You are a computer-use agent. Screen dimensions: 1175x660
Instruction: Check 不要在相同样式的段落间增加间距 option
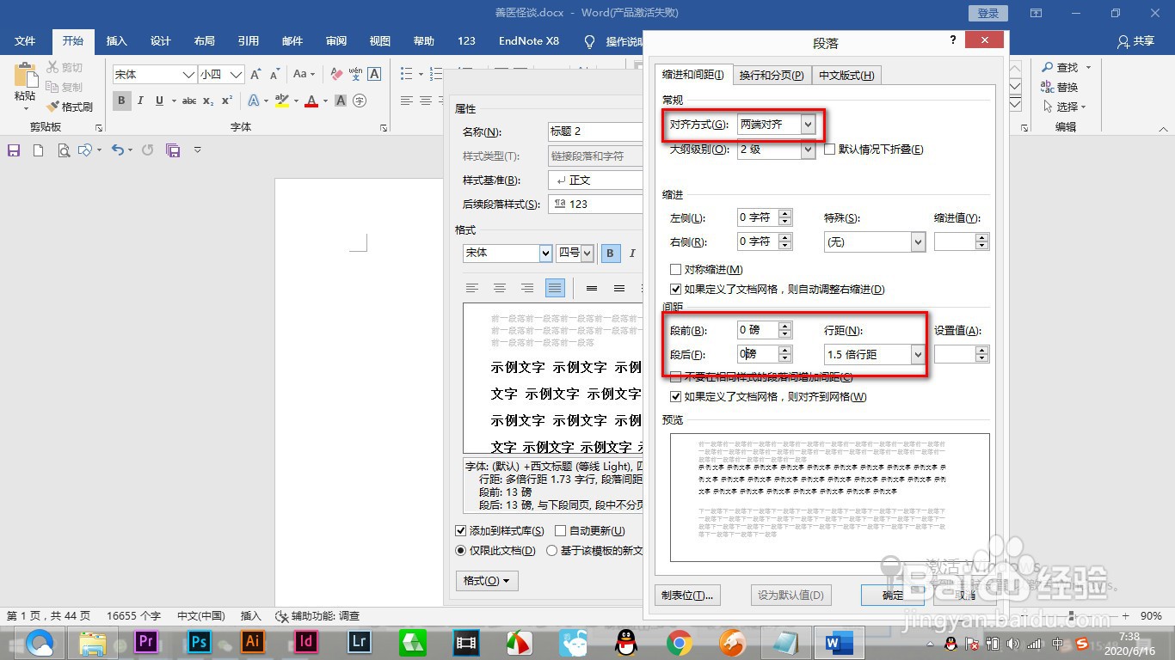click(676, 376)
